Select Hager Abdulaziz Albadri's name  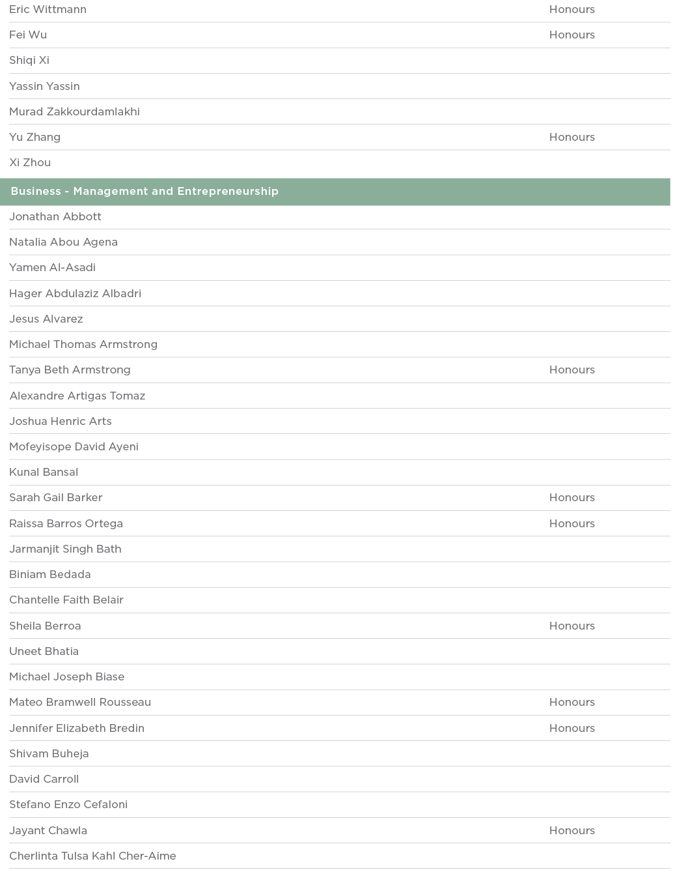(75, 294)
